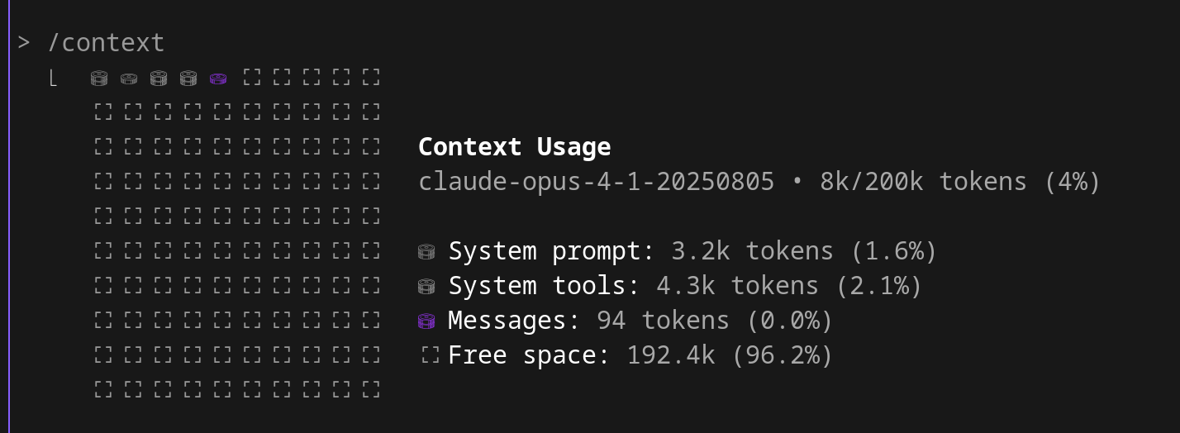Viewport: 1180px width, 433px height.
Task: Click the /context command text
Action: coord(106,43)
